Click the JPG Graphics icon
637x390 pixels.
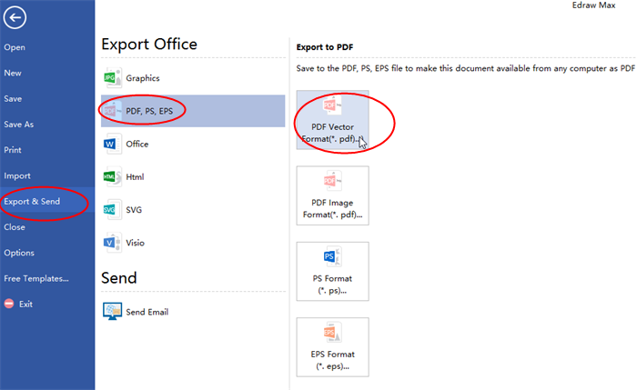pyautogui.click(x=113, y=78)
